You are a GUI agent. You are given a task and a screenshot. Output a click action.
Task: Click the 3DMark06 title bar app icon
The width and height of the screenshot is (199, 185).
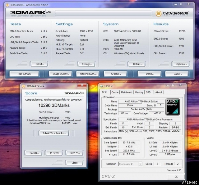tap(7, 5)
